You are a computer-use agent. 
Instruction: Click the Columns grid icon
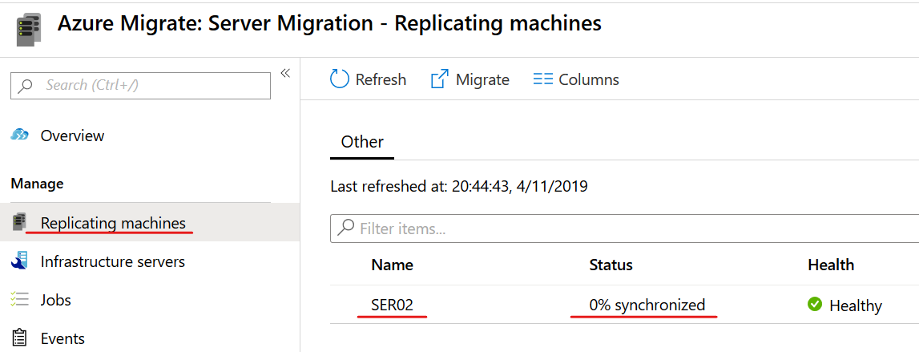click(542, 79)
